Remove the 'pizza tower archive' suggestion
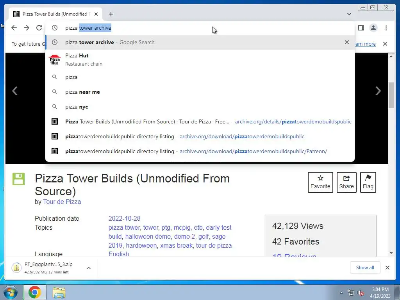400x300 pixels. 347,42
